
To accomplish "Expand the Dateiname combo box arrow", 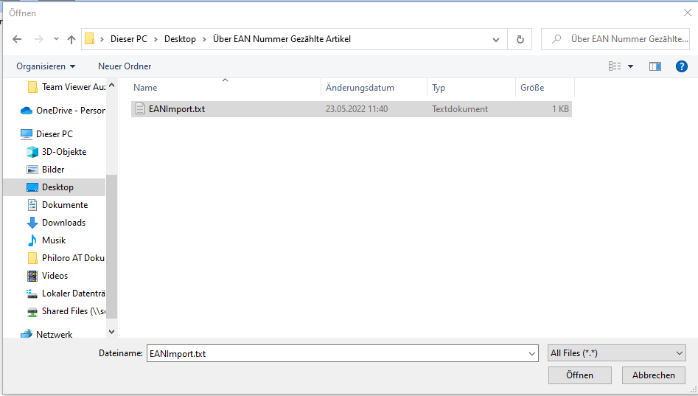I will pos(532,354).
